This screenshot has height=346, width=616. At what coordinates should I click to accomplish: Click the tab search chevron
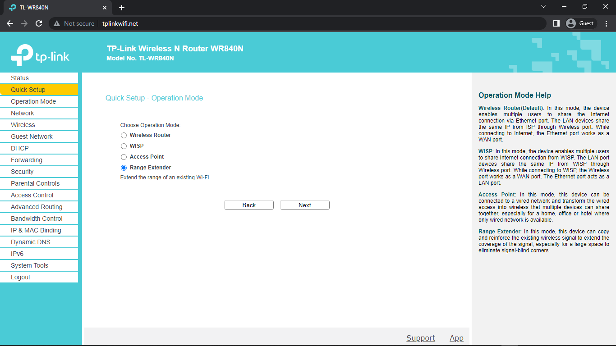(543, 7)
